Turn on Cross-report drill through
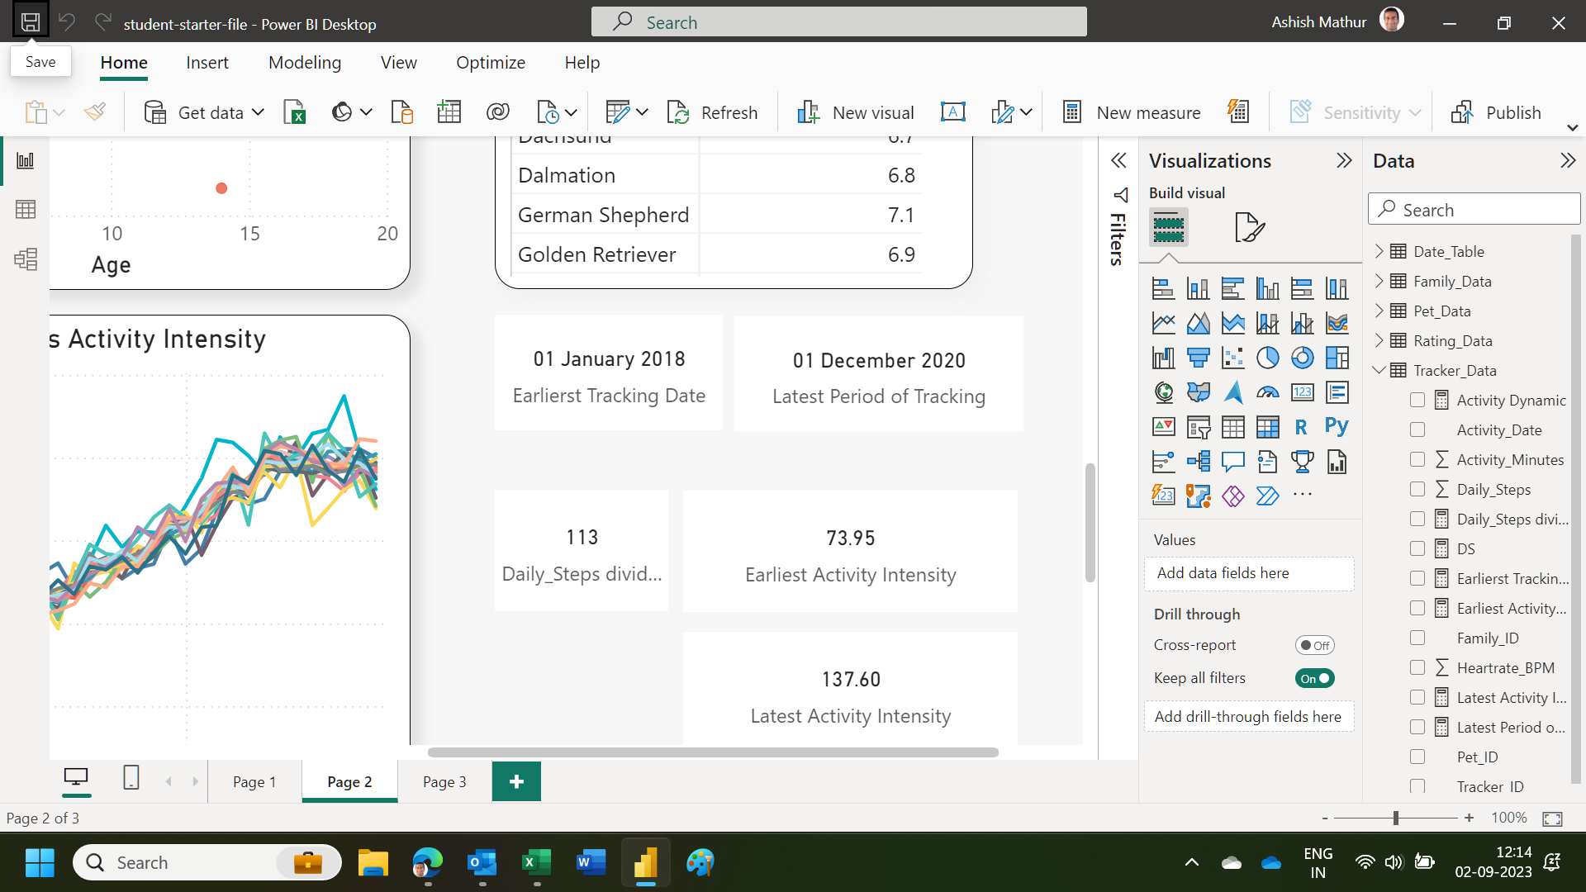Image resolution: width=1586 pixels, height=892 pixels. pos(1314,646)
